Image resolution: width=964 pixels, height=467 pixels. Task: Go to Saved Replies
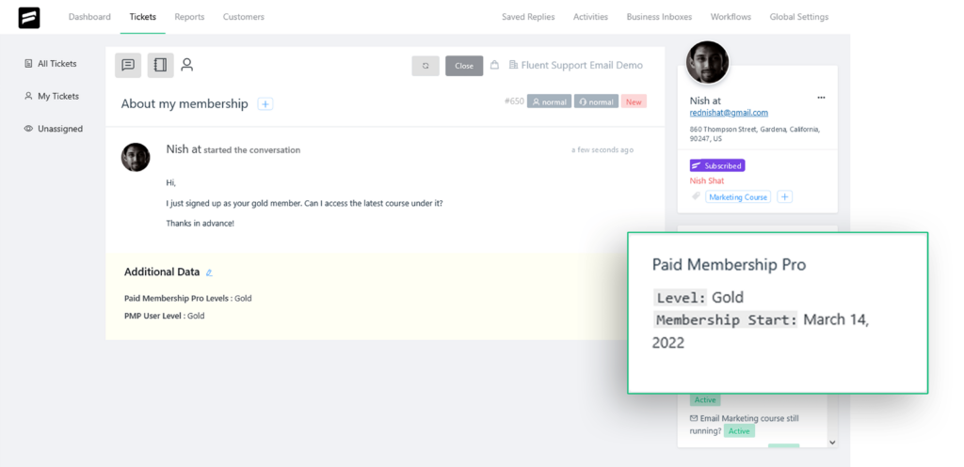point(528,17)
